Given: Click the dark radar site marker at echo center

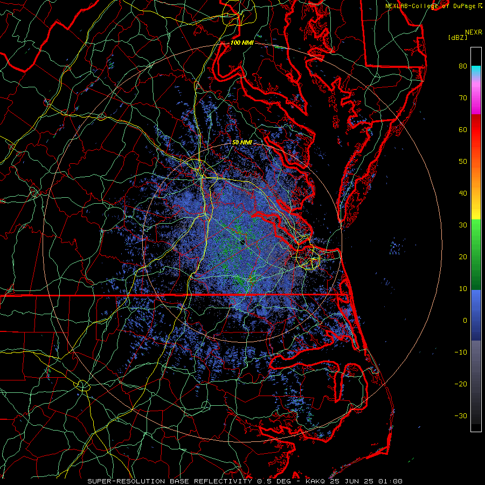Looking at the screenshot, I should [x=242, y=242].
